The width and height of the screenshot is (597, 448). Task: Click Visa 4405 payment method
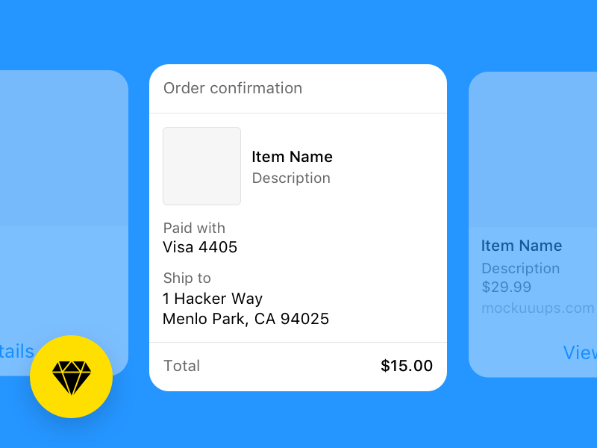click(x=200, y=247)
